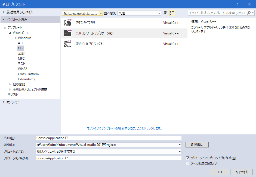The width and height of the screenshot is (256, 177).
Task: Select the Win32 template category
Action: [22, 69]
